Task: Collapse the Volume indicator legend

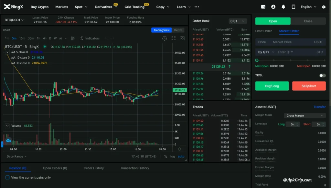Action: click(7, 126)
